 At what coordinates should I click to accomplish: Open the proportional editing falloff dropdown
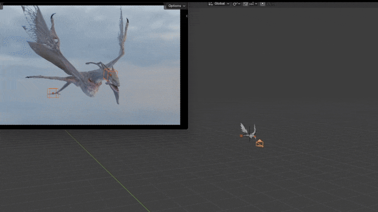pos(271,4)
